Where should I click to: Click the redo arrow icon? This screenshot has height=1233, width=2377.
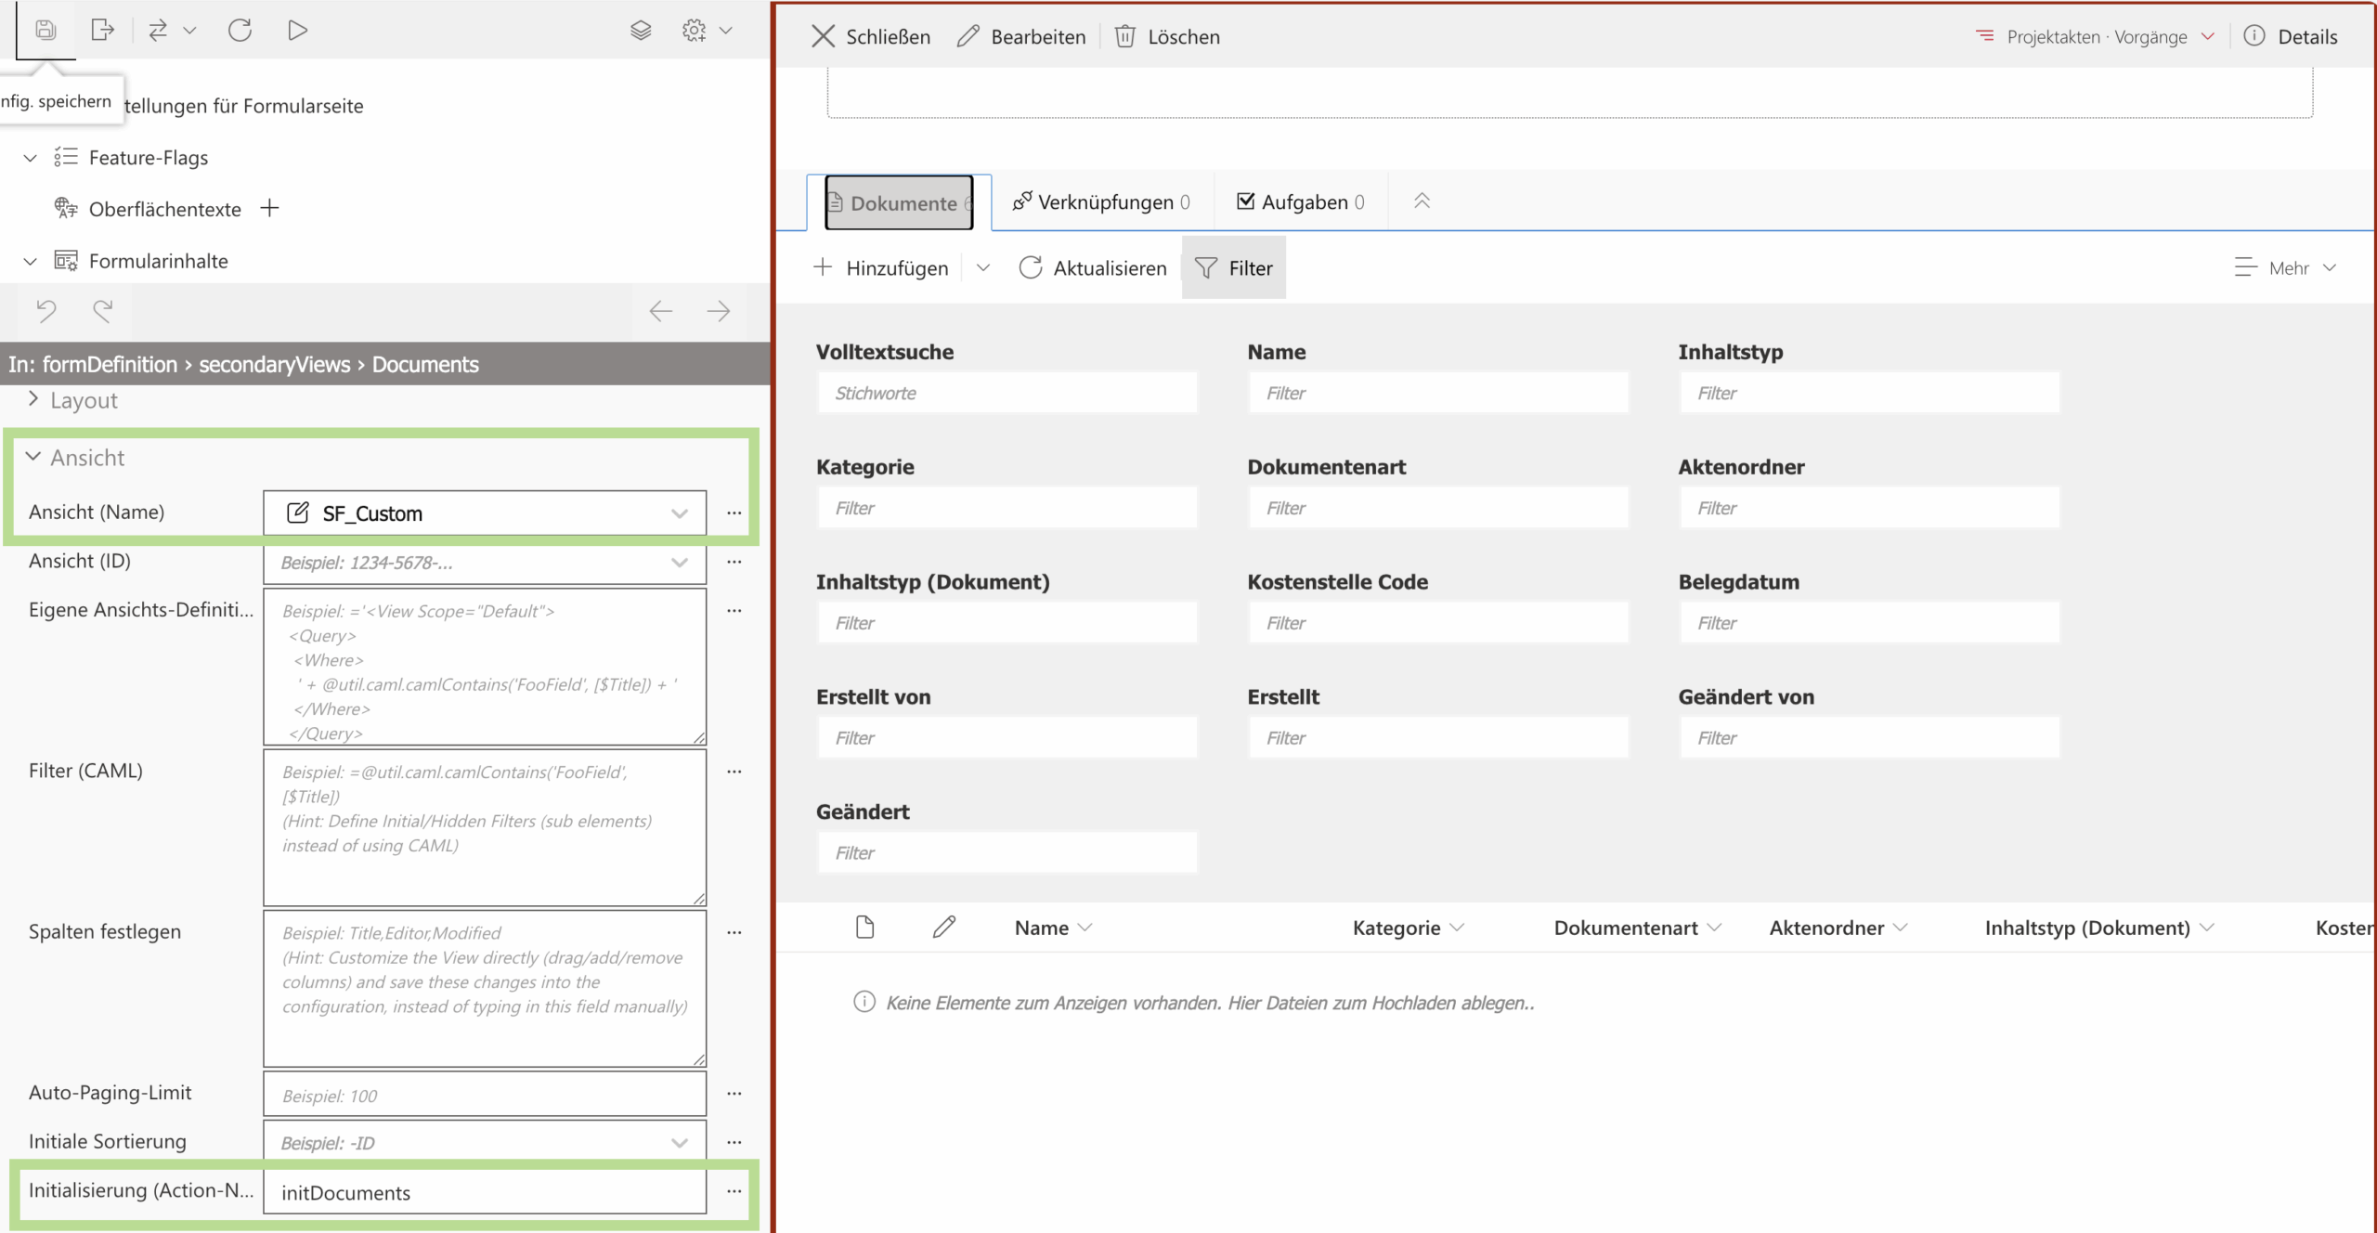click(103, 310)
